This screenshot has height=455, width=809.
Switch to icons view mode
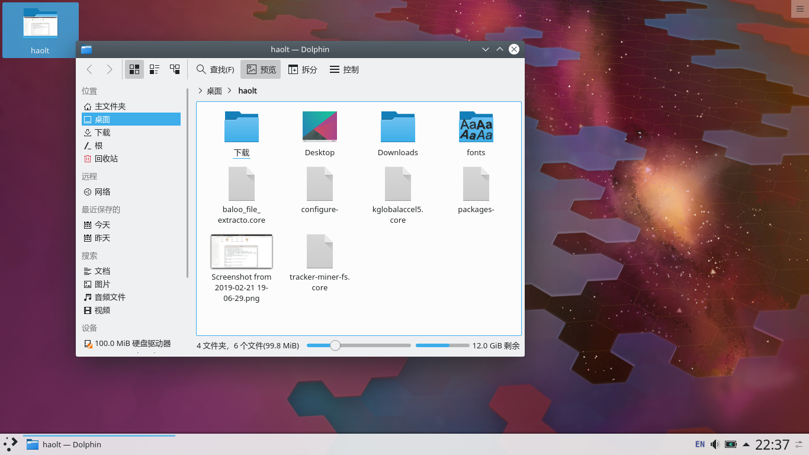(x=134, y=69)
